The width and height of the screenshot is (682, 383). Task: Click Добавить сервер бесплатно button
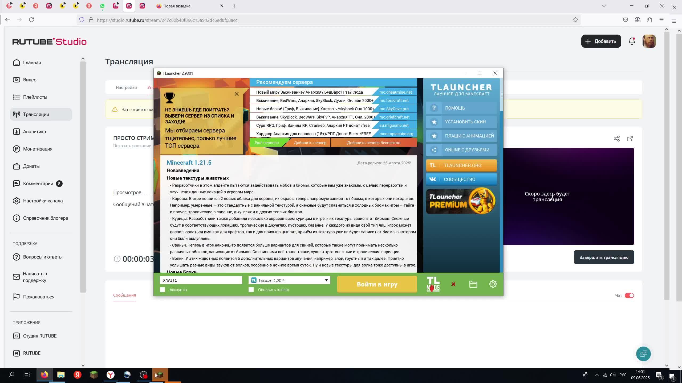pyautogui.click(x=374, y=143)
